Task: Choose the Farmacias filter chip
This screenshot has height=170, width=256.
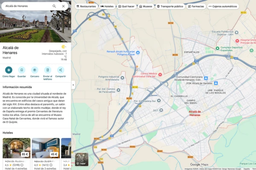Action: coord(196,6)
